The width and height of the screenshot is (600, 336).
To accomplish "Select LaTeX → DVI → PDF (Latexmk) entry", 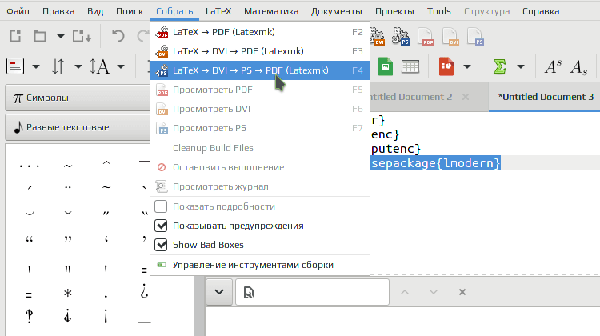I will click(x=260, y=51).
